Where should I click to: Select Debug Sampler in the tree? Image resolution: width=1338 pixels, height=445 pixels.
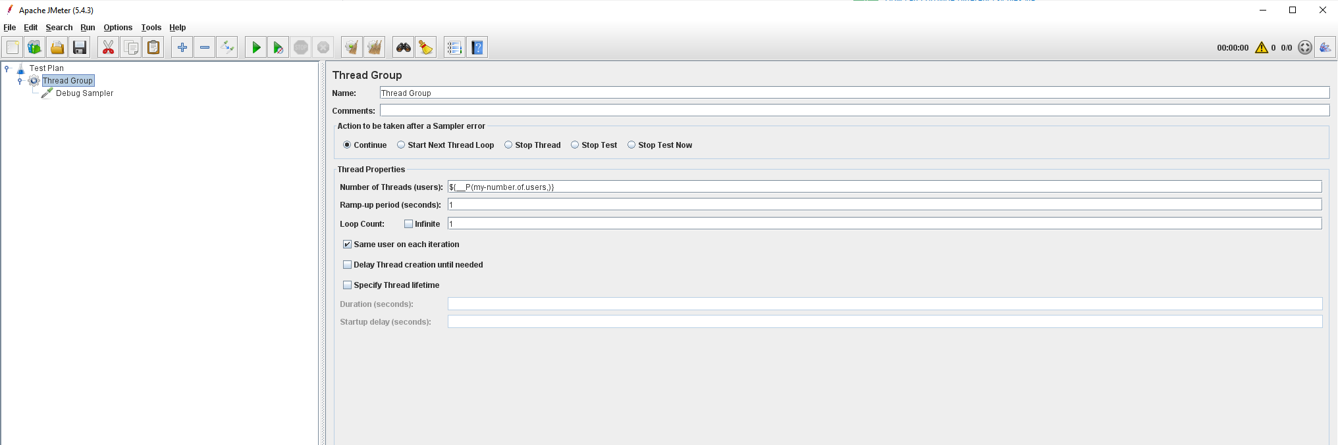point(84,93)
